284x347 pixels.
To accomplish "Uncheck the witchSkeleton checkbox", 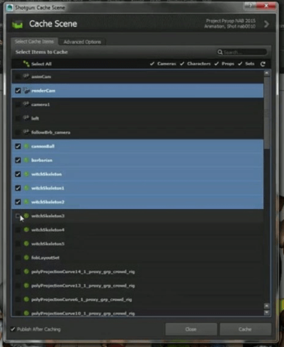I will [x=18, y=174].
